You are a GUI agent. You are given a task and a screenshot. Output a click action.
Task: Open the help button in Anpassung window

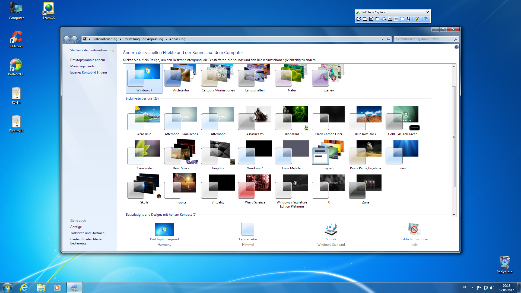[x=456, y=47]
